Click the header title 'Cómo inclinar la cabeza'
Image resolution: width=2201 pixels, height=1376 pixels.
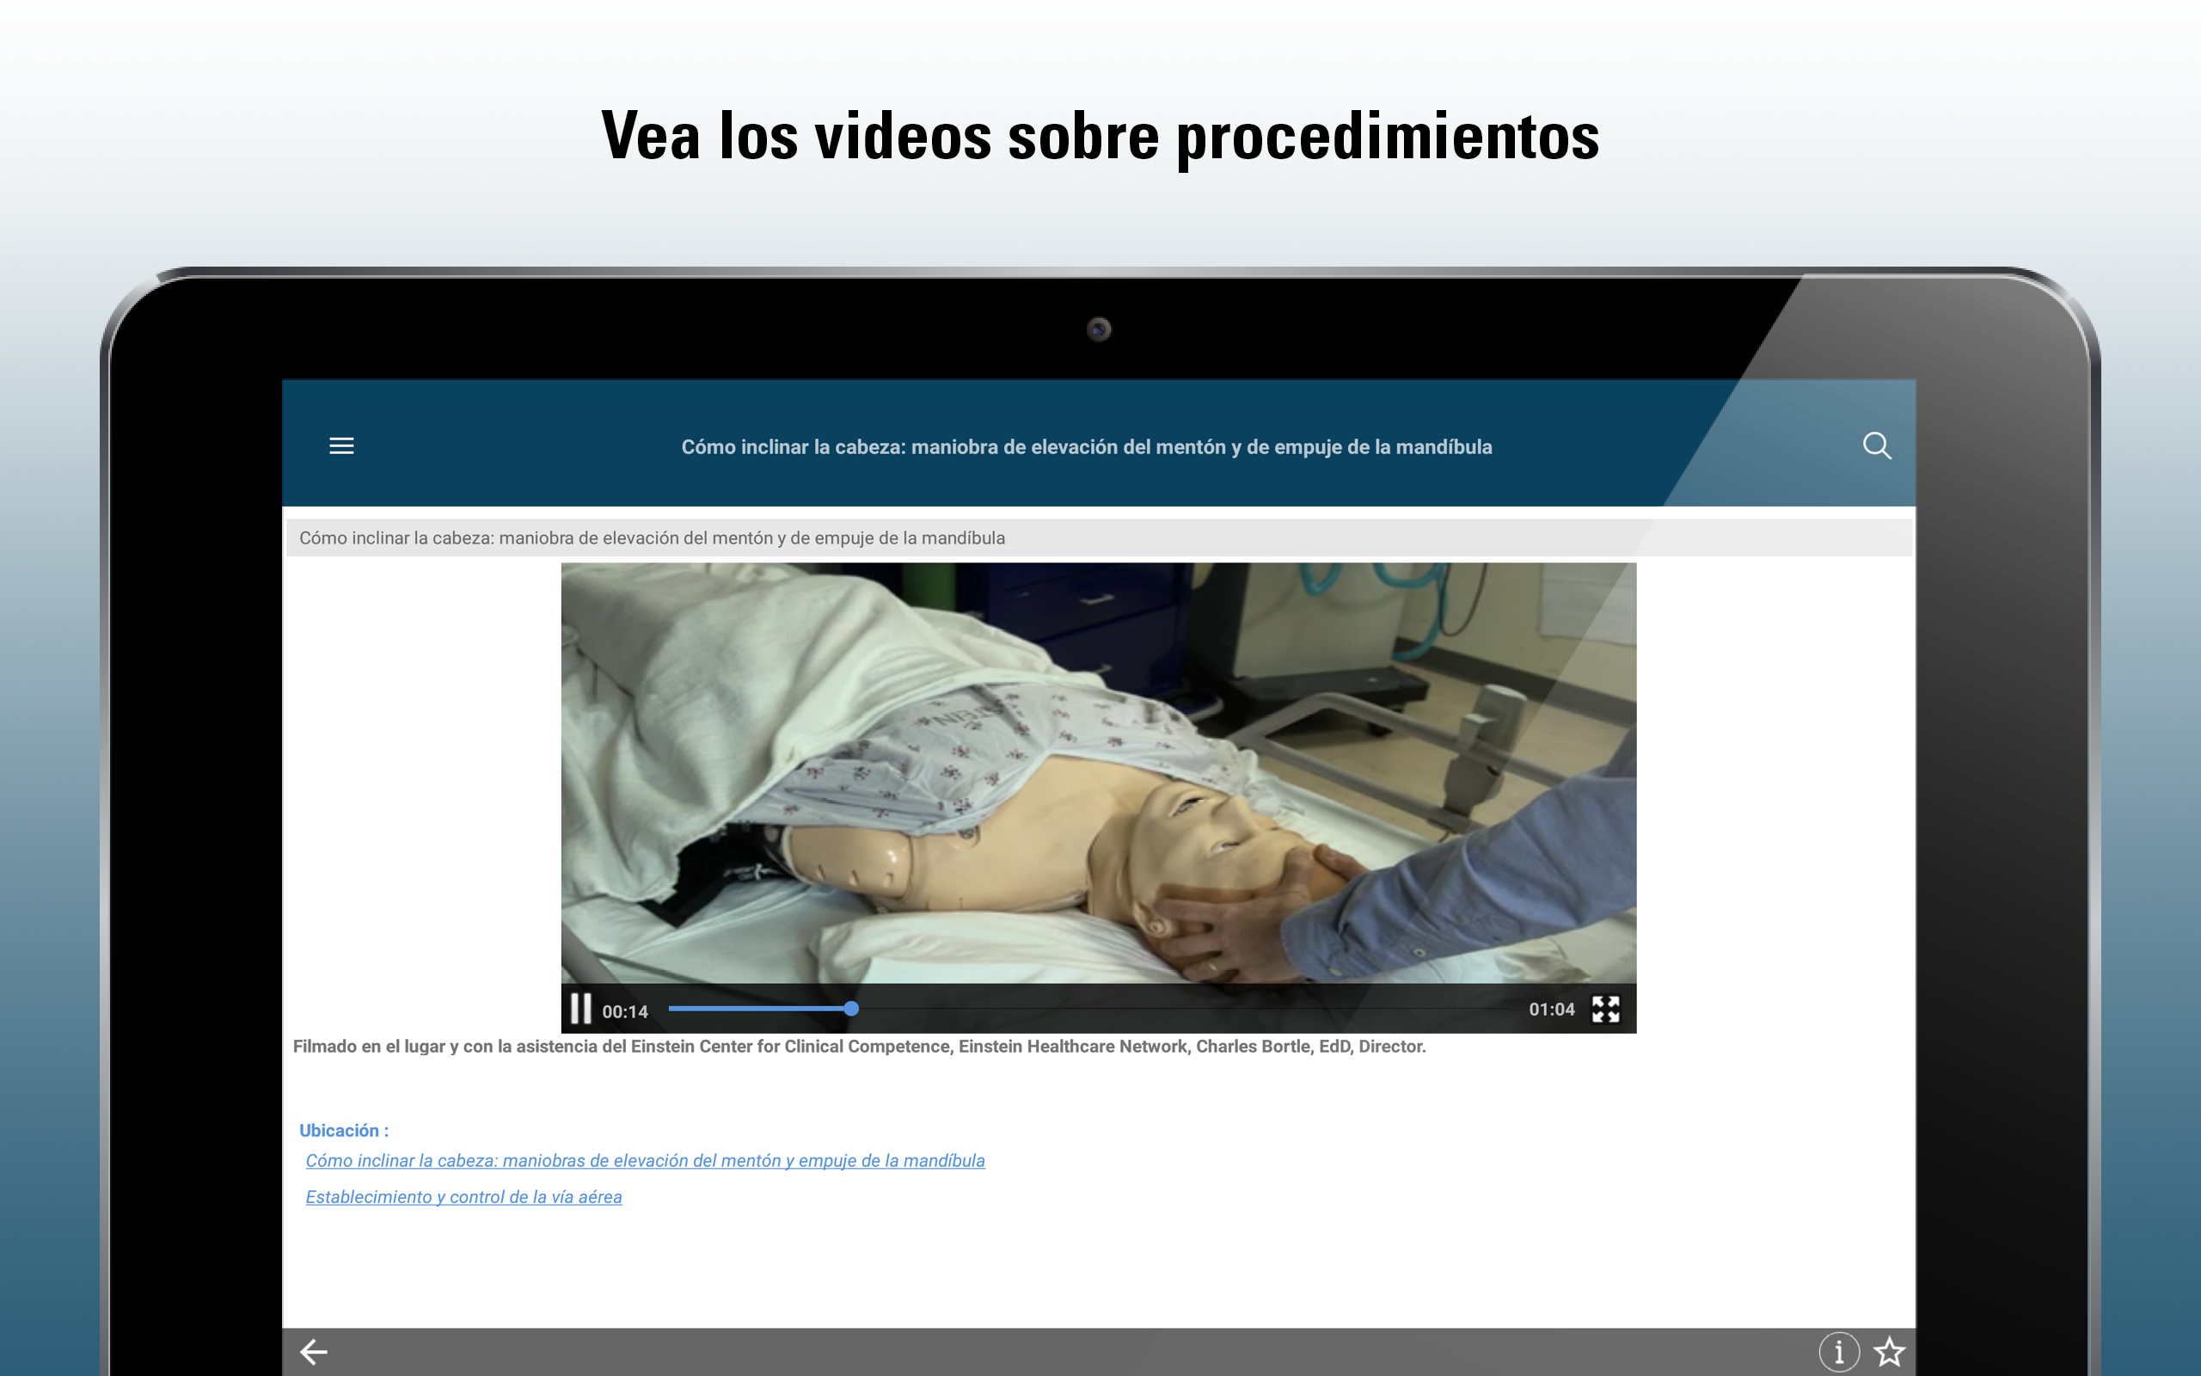[1086, 447]
